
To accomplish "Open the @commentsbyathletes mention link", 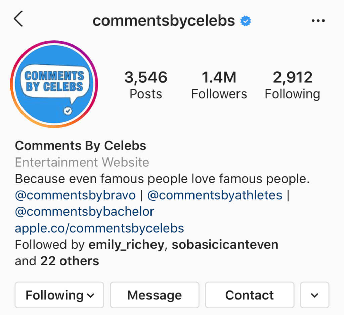I will pos(215,195).
